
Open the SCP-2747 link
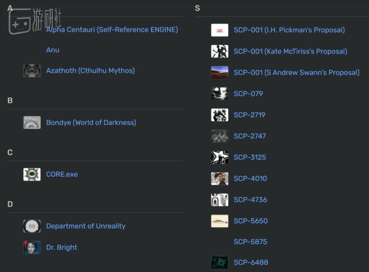[x=249, y=136]
